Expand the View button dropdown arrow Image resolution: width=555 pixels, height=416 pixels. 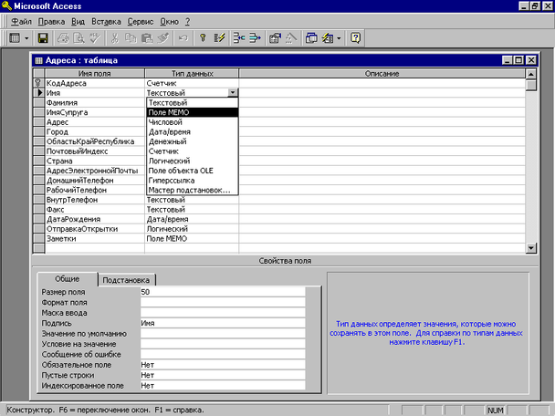[26, 38]
